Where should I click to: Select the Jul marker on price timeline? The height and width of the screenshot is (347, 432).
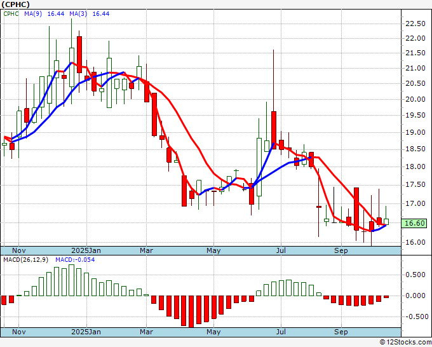tap(280, 250)
